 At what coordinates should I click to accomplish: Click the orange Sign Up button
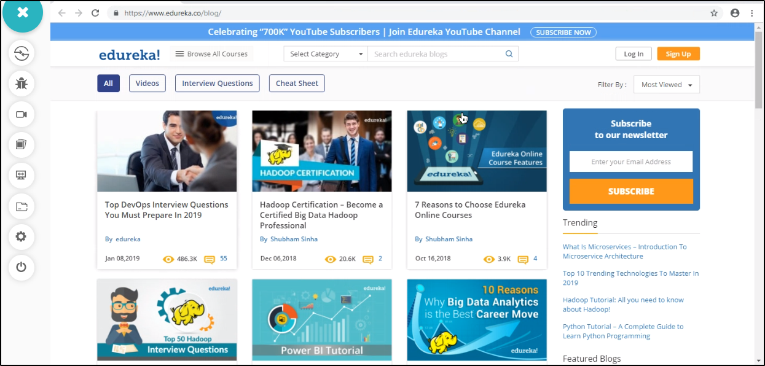pyautogui.click(x=678, y=54)
